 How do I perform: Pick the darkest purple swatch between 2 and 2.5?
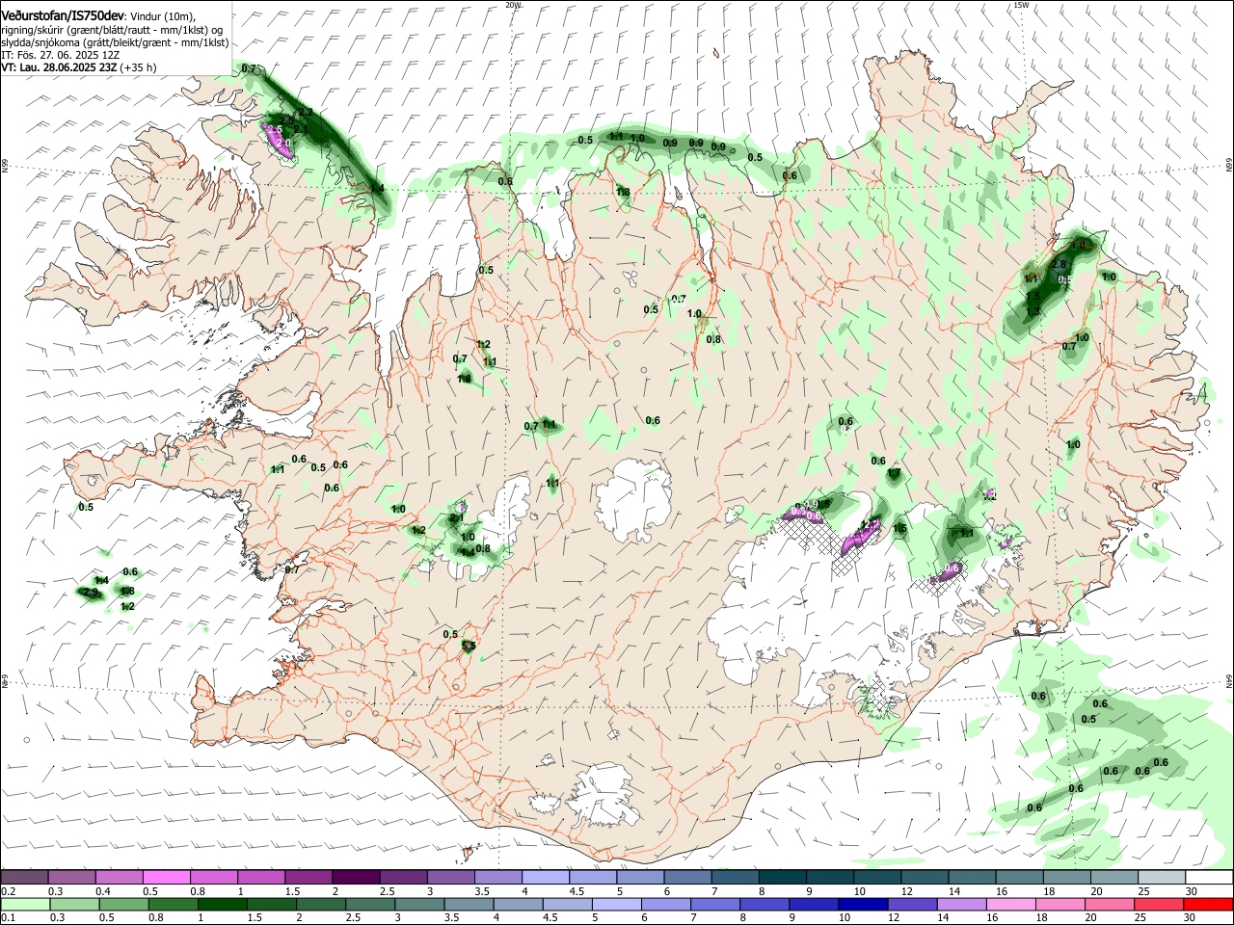[x=356, y=877]
